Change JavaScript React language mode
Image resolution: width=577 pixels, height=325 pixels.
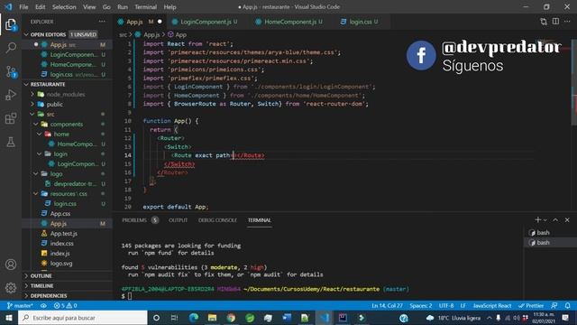(x=492, y=305)
